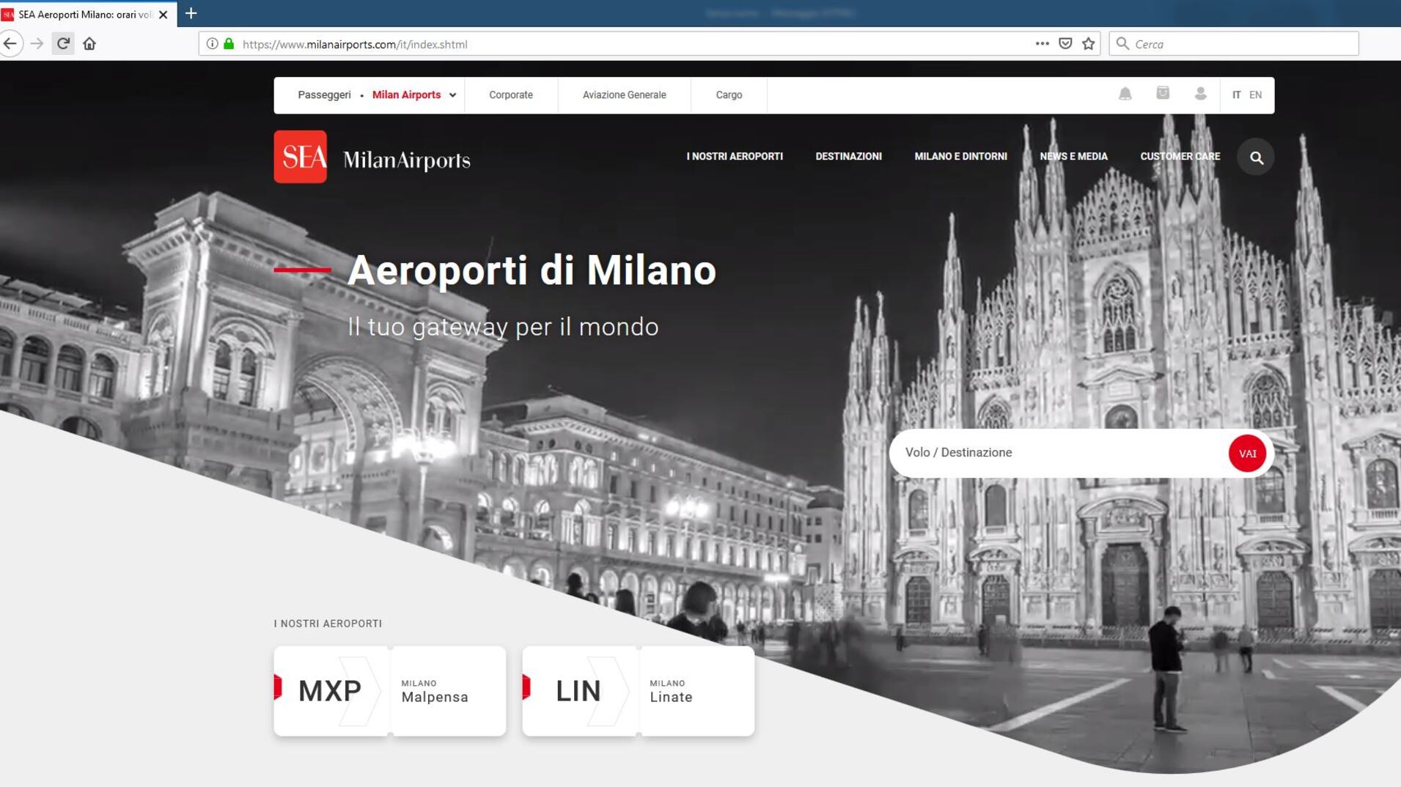
Task: Show site information via the info icon
Action: tap(212, 44)
